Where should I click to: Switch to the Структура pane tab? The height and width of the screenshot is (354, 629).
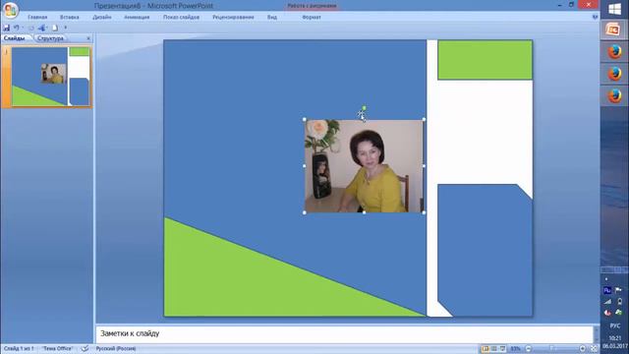coord(50,38)
